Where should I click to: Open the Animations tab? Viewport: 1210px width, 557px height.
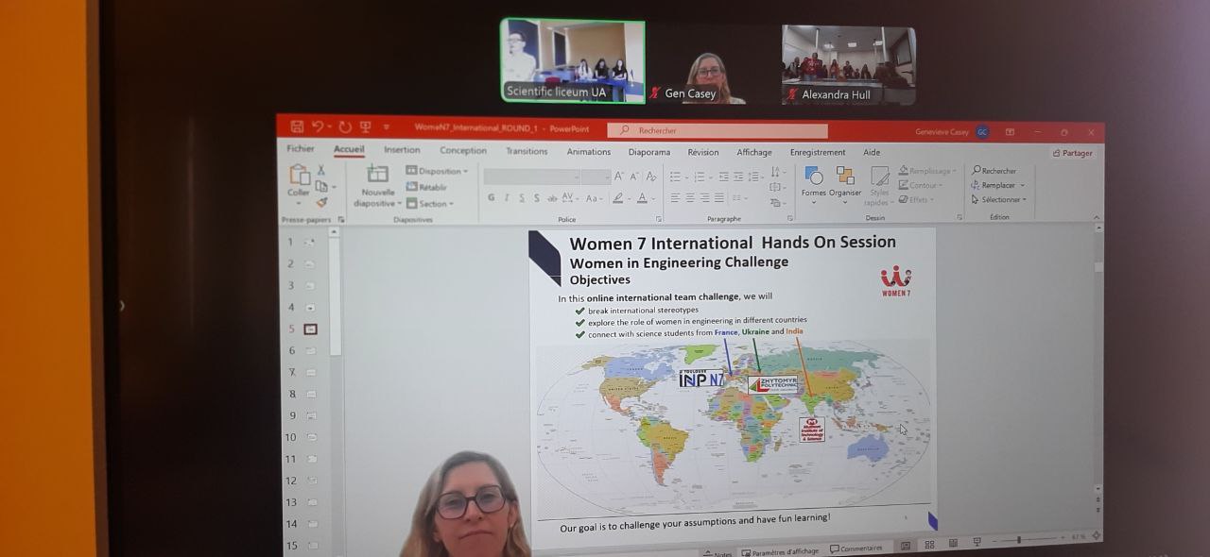click(x=589, y=151)
